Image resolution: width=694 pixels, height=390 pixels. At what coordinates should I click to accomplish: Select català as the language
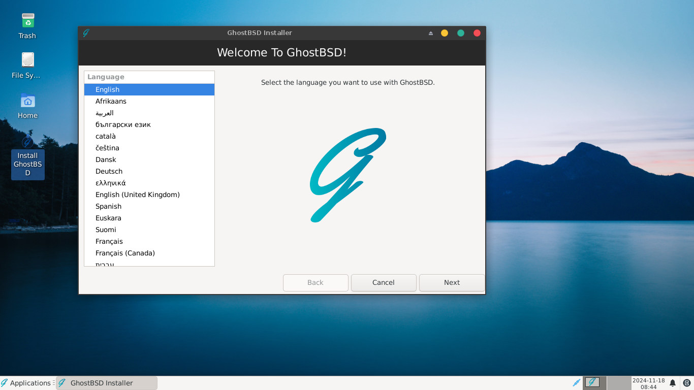click(149, 137)
